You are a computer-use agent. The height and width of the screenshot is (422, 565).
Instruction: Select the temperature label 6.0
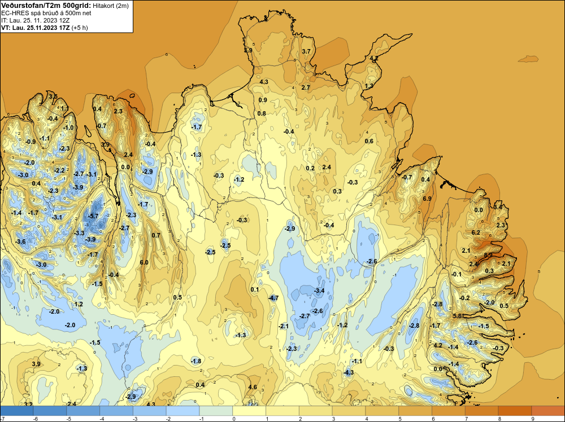click(144, 262)
